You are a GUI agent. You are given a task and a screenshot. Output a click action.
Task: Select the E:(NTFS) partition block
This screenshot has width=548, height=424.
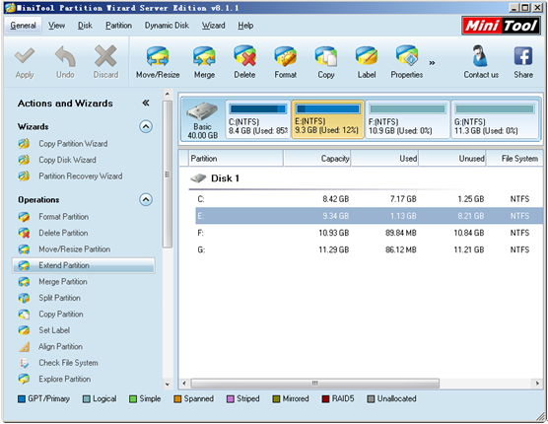[328, 119]
